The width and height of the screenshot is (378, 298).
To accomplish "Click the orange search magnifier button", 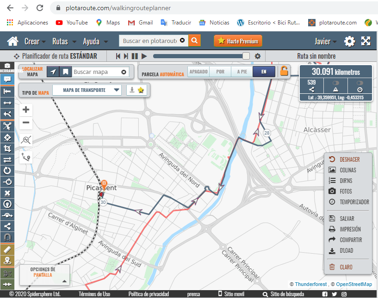I will click(x=194, y=41).
